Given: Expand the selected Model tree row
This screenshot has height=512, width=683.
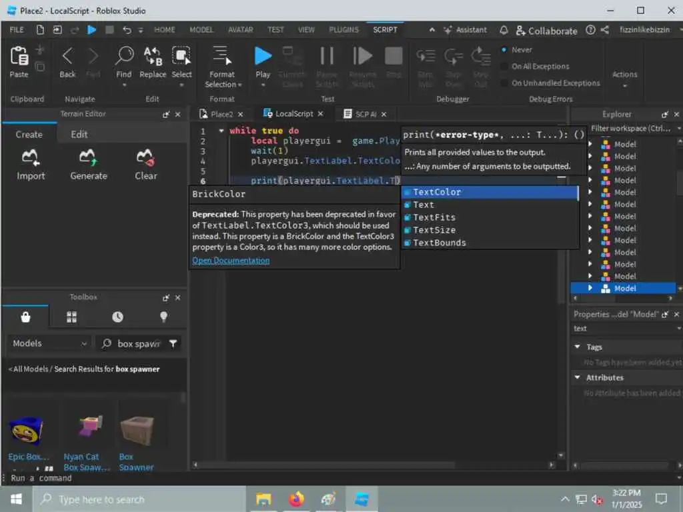Looking at the screenshot, I should click(590, 288).
